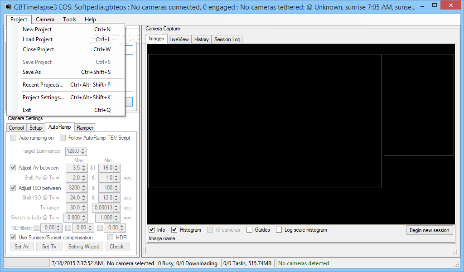Viewport: 464px width, 272px height.
Task: Click the window resize grip in status bar
Action: click(457, 264)
